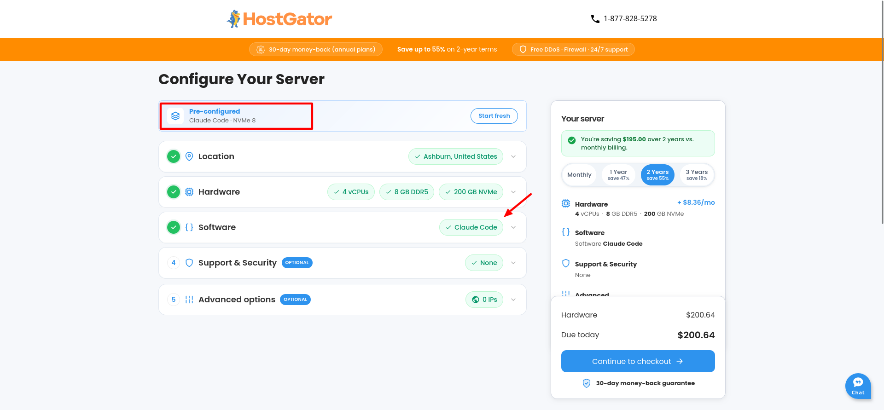Click the 0 IPs chip

[484, 300]
